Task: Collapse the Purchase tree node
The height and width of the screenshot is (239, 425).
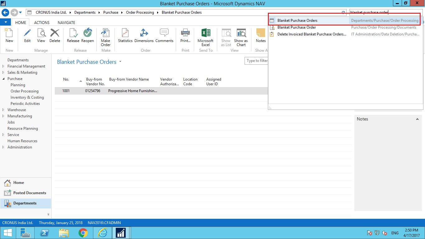Action: 3,79
